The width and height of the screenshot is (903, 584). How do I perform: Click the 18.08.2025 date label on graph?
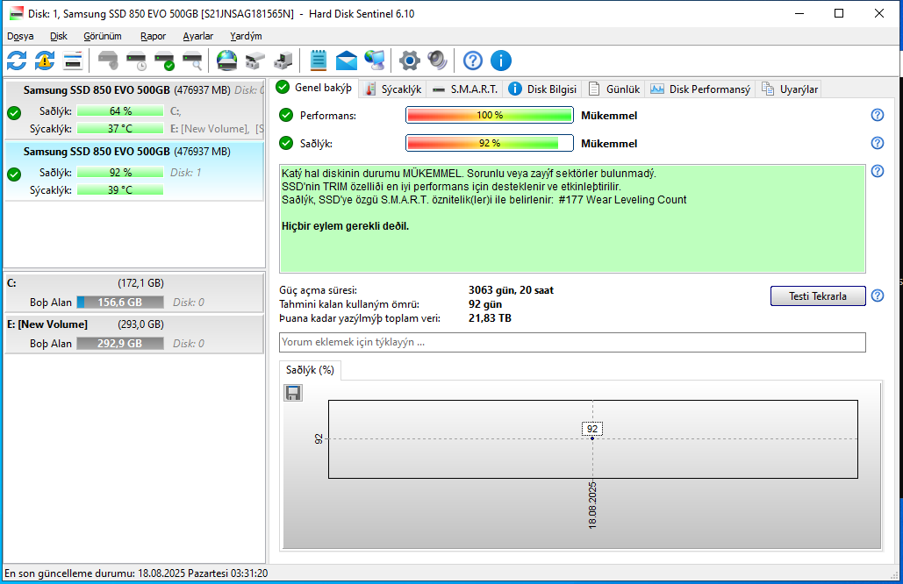click(592, 506)
